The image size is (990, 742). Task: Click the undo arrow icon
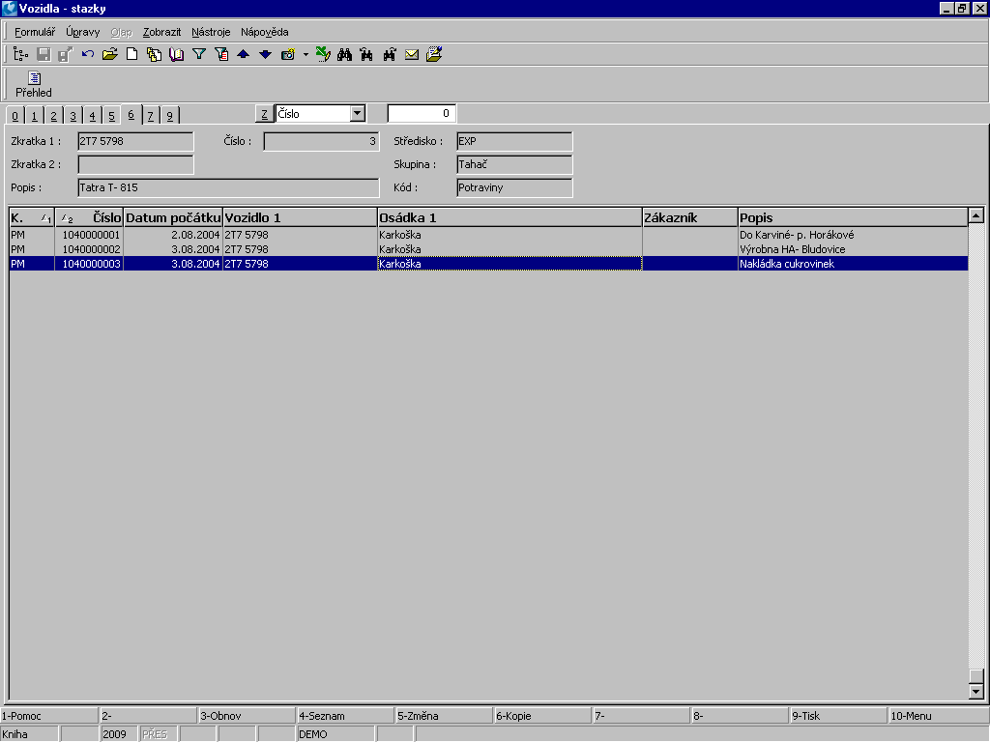[x=88, y=55]
